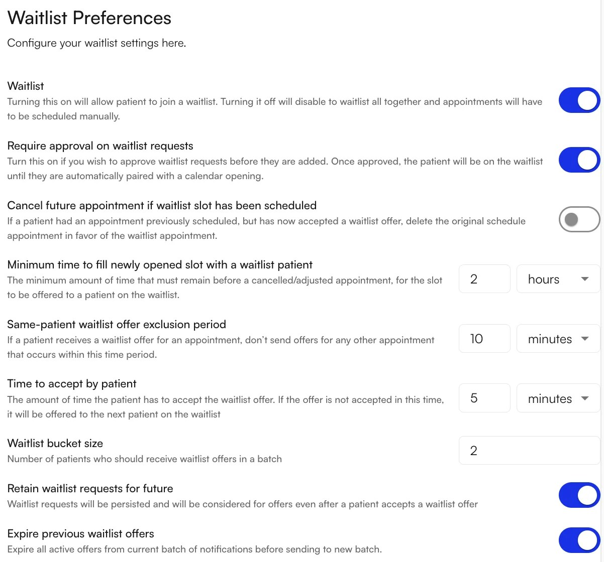Image resolution: width=604 pixels, height=562 pixels.
Task: Select the exclusion period value 10
Action: pos(484,339)
